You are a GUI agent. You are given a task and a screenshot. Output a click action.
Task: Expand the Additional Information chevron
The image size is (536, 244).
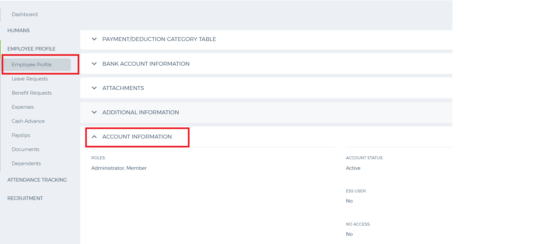tap(94, 112)
